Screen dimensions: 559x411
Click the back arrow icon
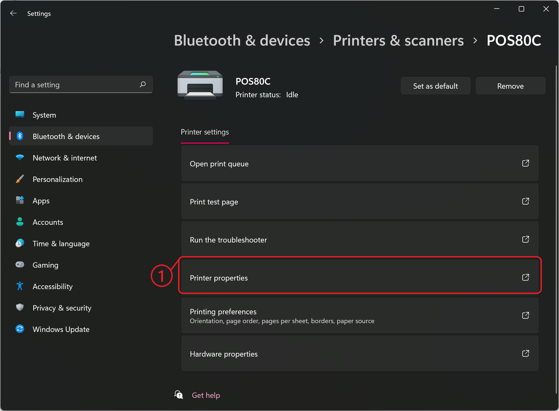tap(13, 13)
